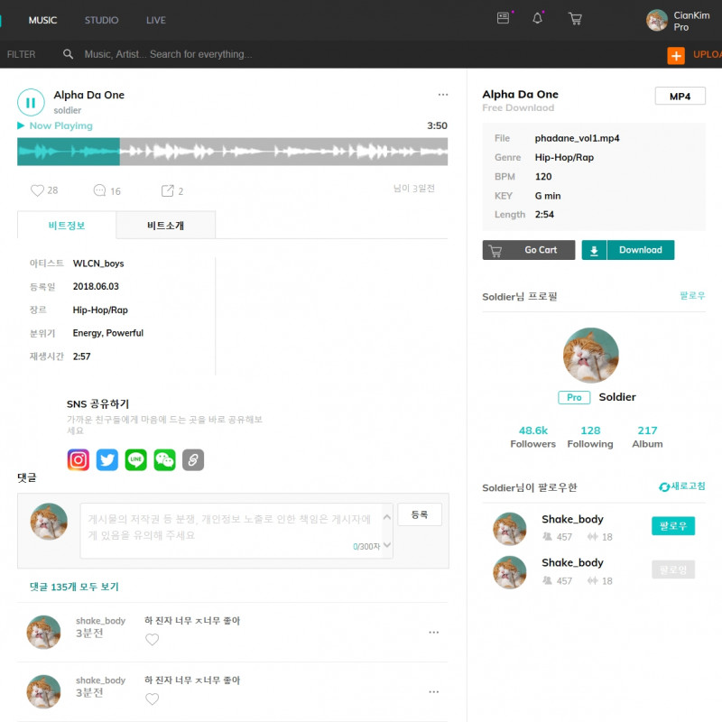
Task: Click the share icon next to 2
Action: (167, 190)
